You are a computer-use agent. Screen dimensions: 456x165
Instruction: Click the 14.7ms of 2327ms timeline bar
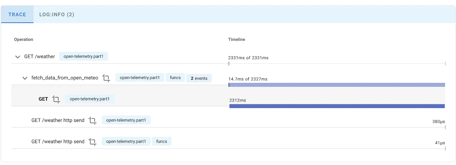tap(337, 85)
